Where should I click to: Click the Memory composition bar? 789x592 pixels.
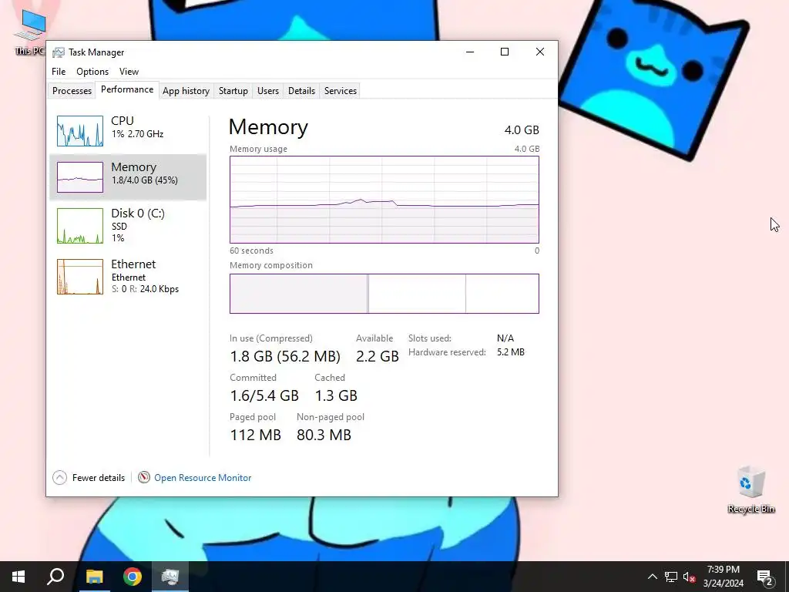(384, 294)
